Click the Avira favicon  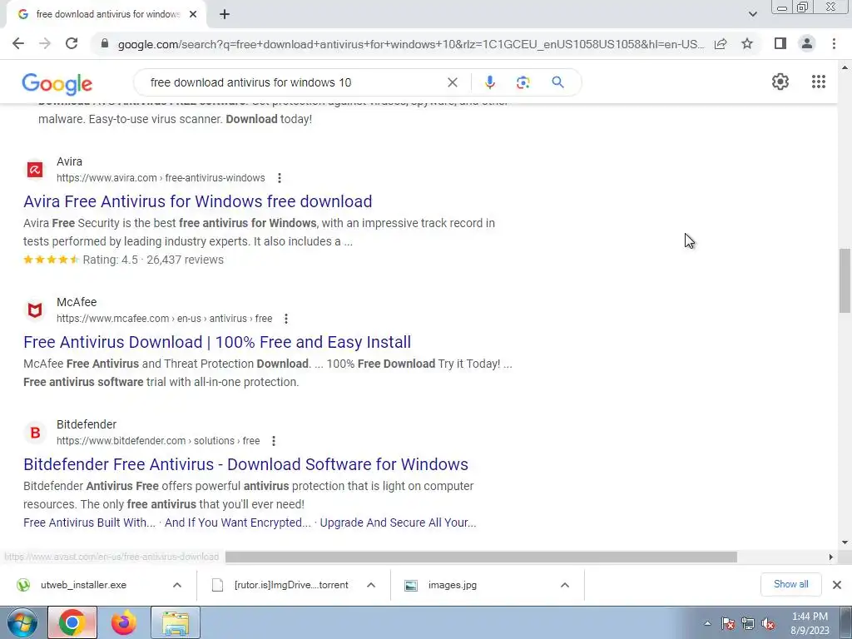(35, 170)
